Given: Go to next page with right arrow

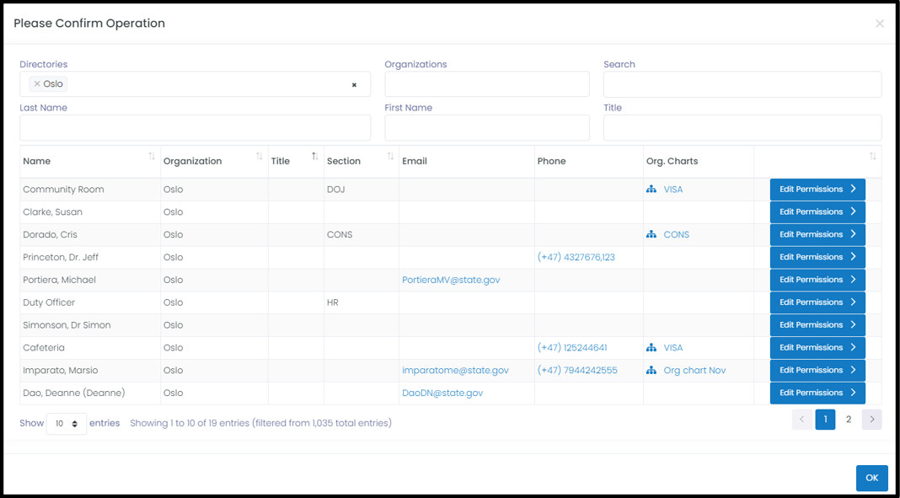Looking at the screenshot, I should coord(872,420).
